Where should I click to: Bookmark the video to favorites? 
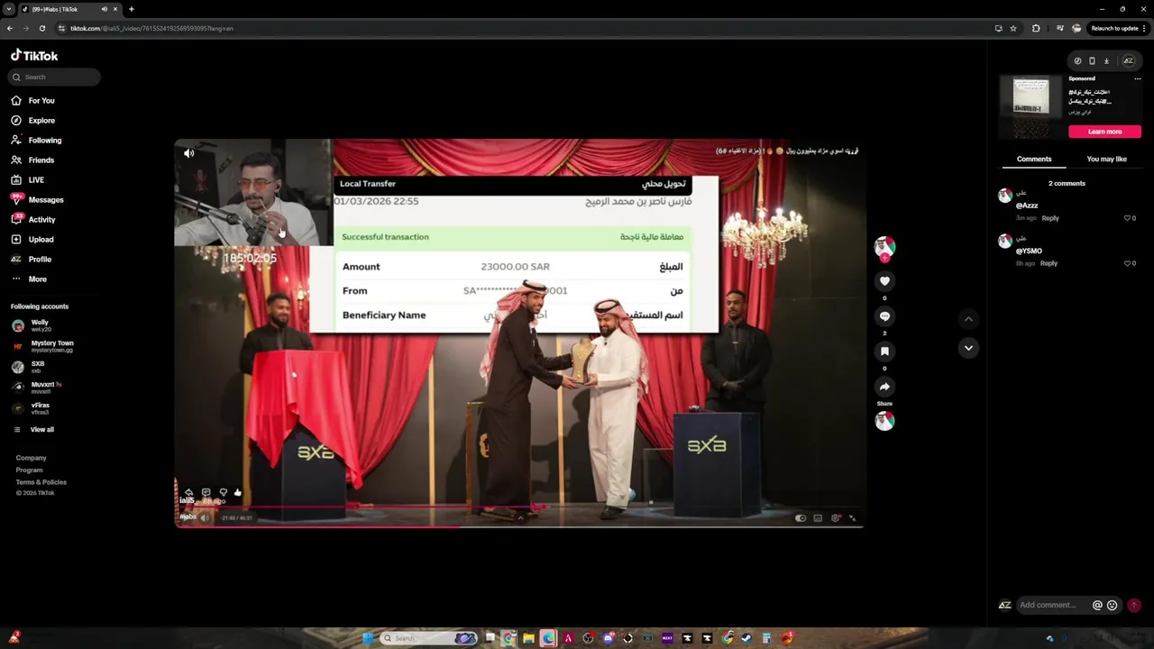click(x=884, y=352)
